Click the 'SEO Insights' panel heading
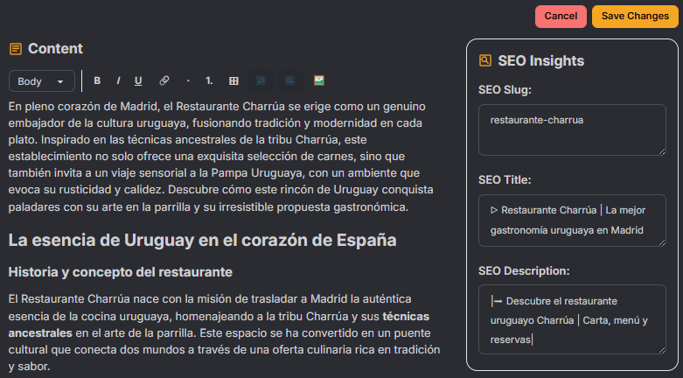This screenshot has width=683, height=378. tap(541, 60)
